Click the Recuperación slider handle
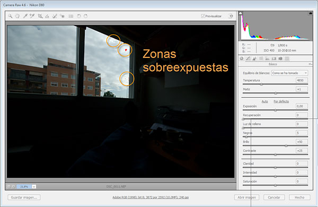The height and width of the screenshot is (207, 318). 243,119
